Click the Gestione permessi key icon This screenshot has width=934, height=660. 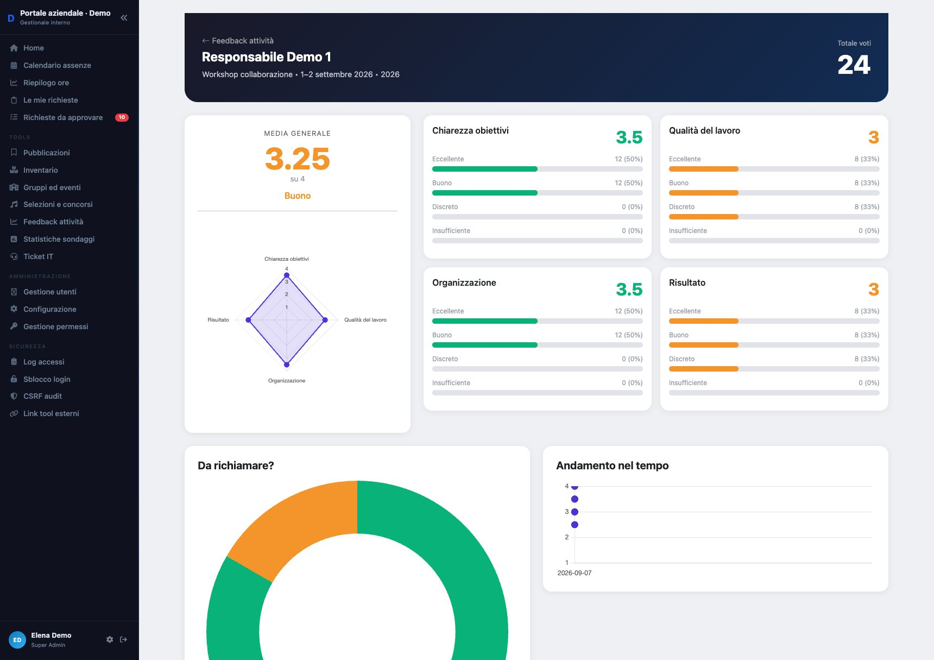[14, 326]
